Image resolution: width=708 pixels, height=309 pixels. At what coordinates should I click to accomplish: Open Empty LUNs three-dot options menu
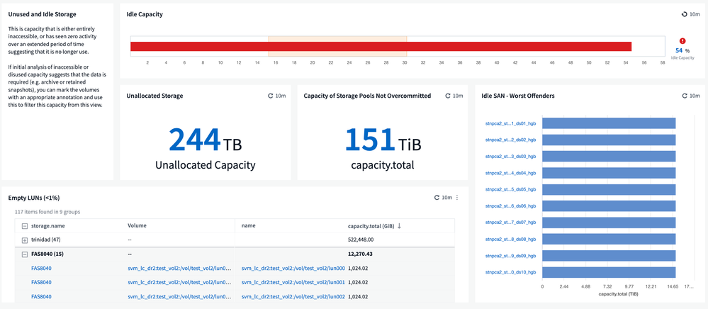(x=457, y=198)
